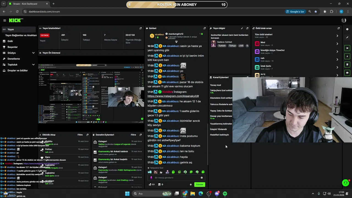Click the shop icon showing 0
This screenshot has height=198, width=352.
[161, 185]
